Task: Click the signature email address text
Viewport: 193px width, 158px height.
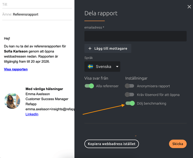Action: pos(50,109)
